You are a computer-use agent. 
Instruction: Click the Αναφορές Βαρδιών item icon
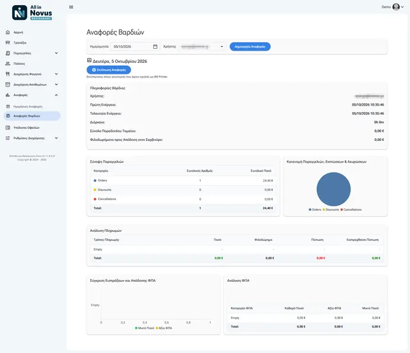8,116
